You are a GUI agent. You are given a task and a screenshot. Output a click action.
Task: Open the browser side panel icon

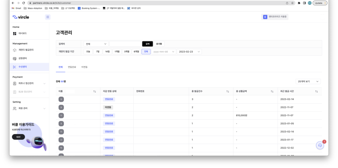(304, 3)
